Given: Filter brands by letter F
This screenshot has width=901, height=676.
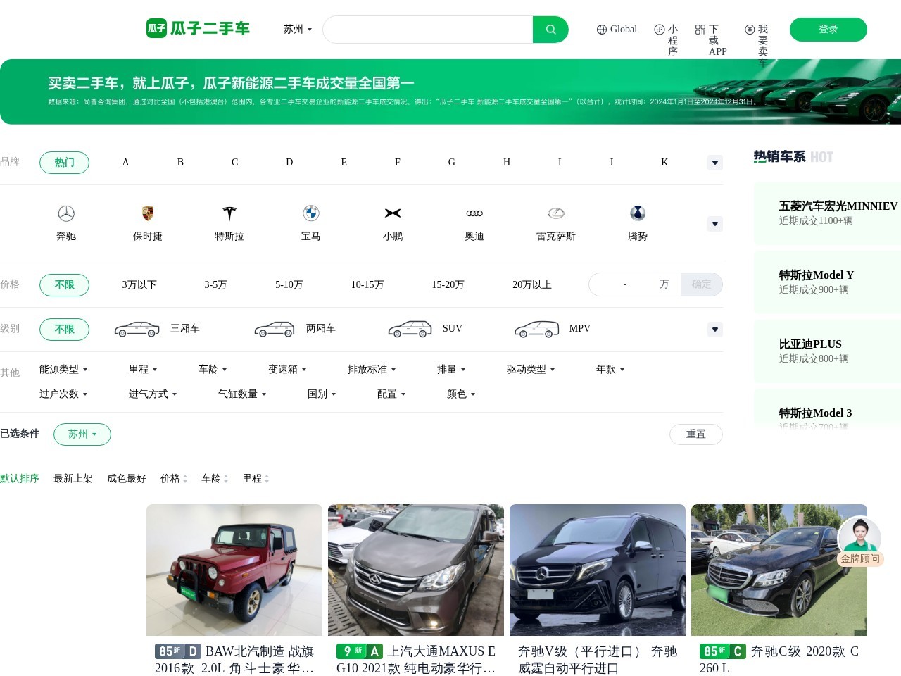Looking at the screenshot, I should pos(398,163).
